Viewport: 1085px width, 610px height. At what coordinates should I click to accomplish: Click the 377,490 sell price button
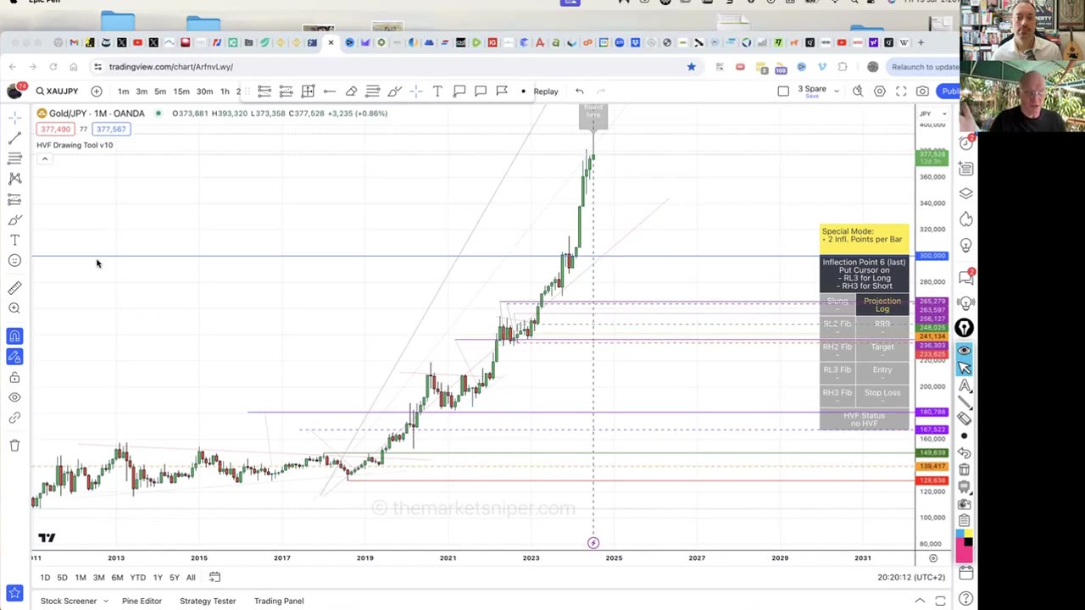tap(55, 130)
